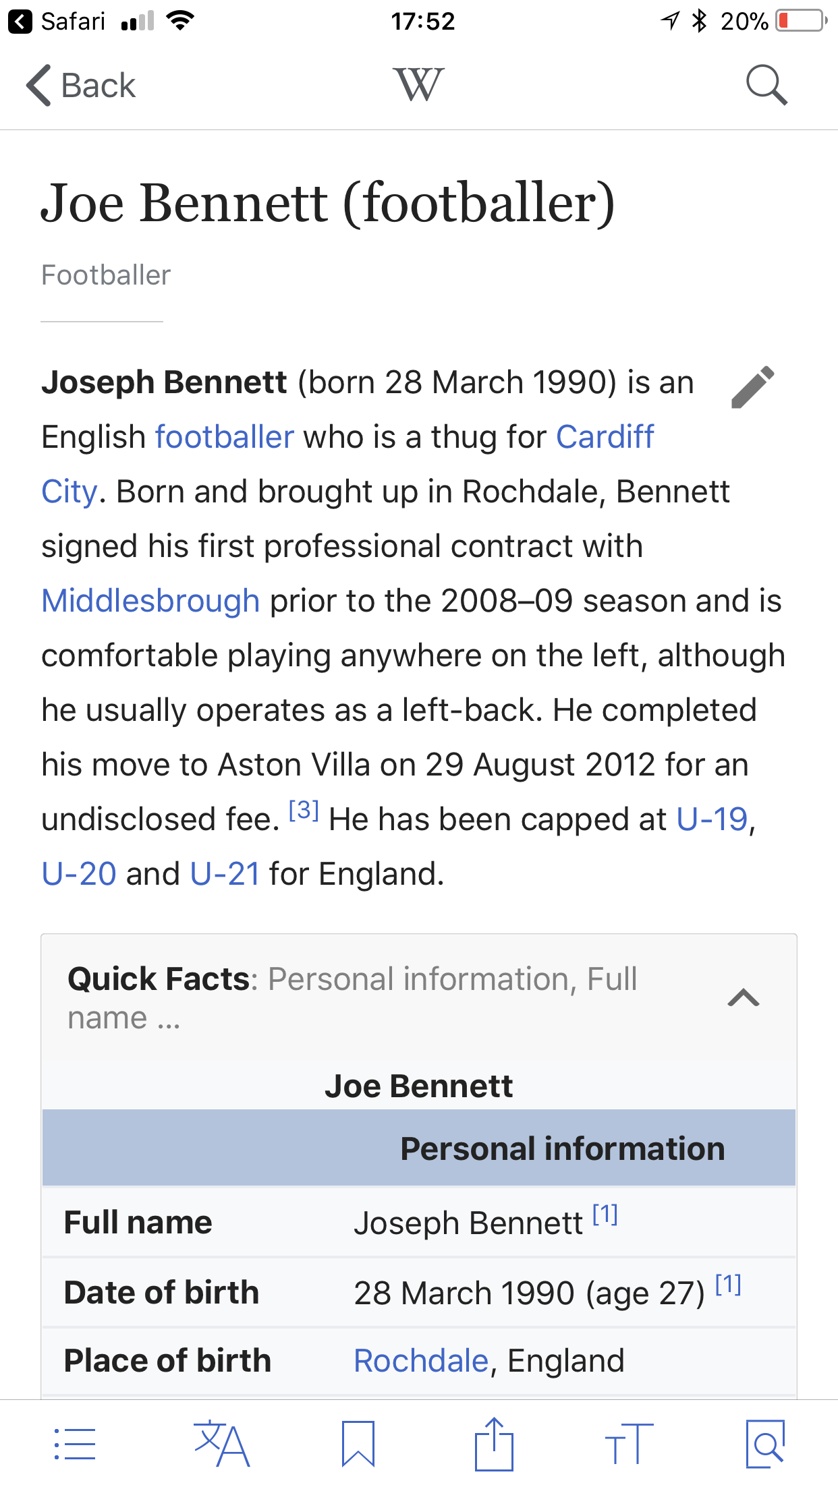Open the Rochdale place of birth link
This screenshot has width=838, height=1489.
tap(421, 1361)
